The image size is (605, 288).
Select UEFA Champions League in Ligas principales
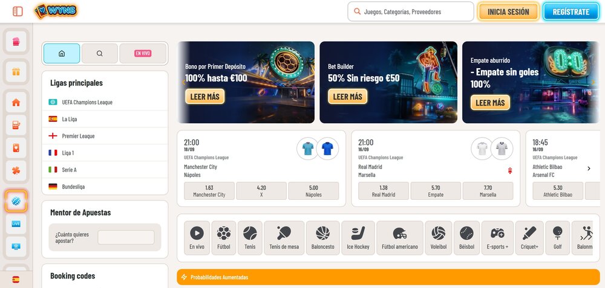pyautogui.click(x=87, y=102)
